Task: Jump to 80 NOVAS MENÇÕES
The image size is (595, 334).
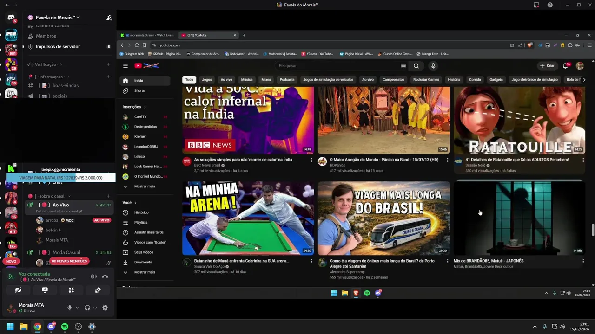Action: [69, 261]
